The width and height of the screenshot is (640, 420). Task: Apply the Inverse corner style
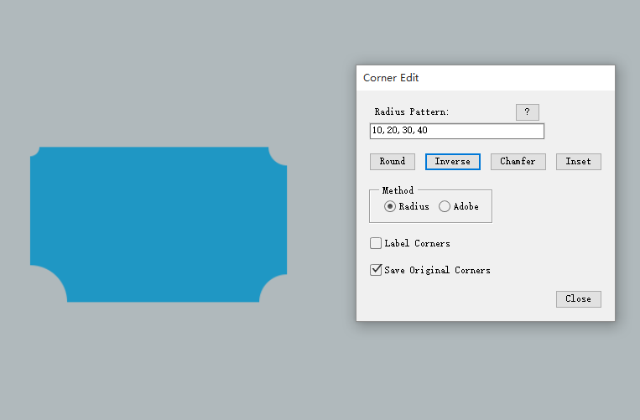pyautogui.click(x=453, y=162)
